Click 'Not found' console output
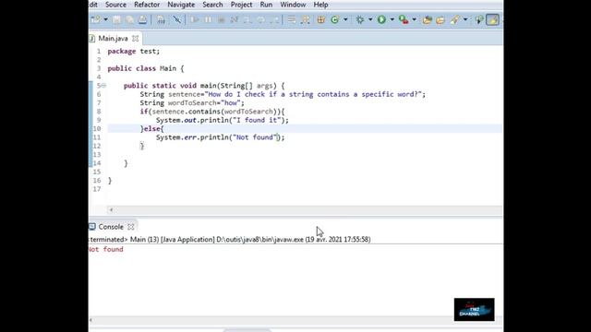This screenshot has height=332, width=591. [x=106, y=249]
